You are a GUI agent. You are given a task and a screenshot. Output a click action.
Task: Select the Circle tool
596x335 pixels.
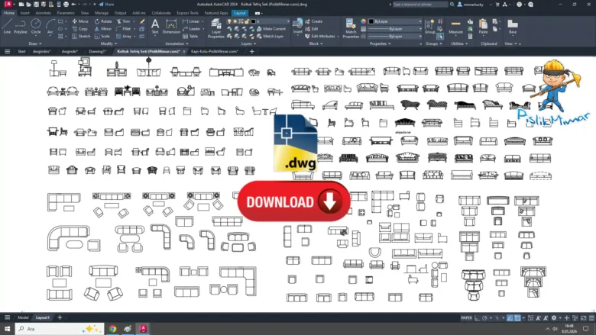click(x=36, y=27)
